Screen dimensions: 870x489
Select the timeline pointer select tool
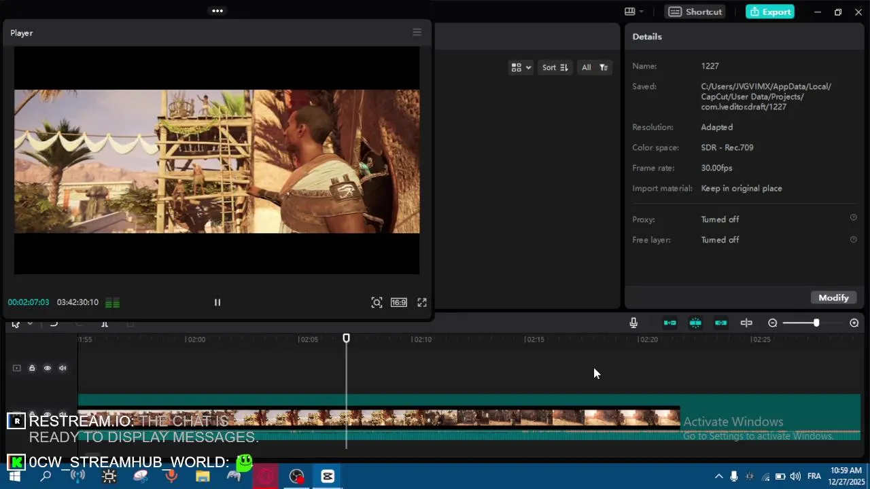pyautogui.click(x=16, y=324)
